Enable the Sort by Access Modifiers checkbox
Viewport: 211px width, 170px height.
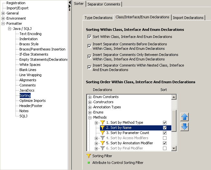(165, 138)
